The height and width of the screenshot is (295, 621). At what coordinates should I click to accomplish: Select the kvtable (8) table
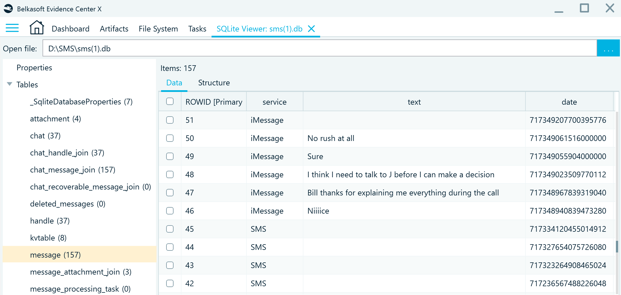click(48, 238)
